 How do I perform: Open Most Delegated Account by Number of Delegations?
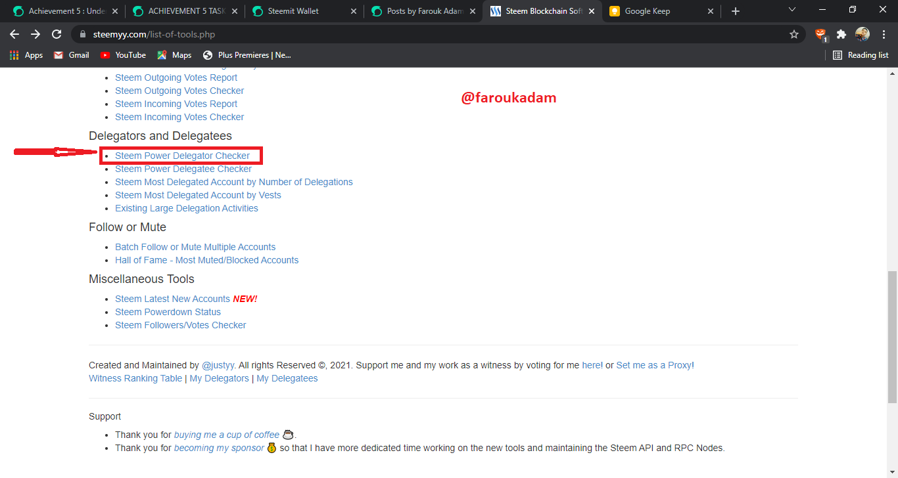click(234, 182)
